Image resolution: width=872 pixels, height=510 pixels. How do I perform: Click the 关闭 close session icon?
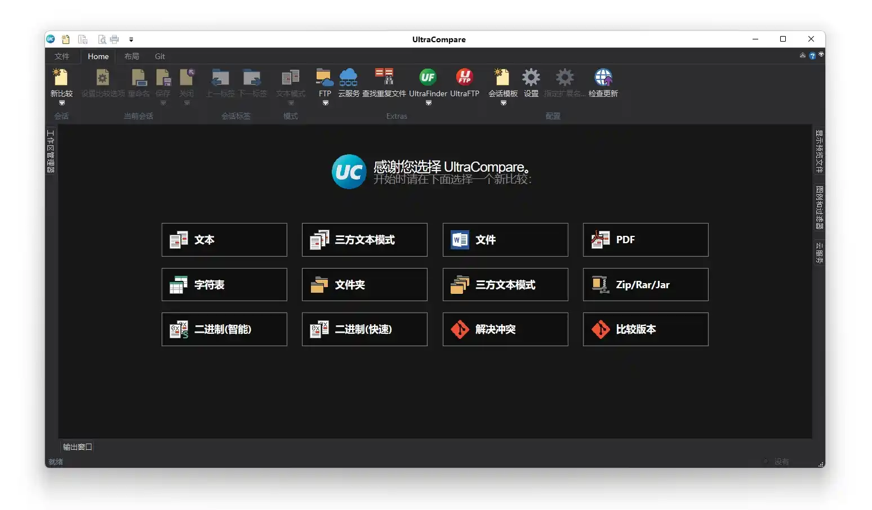pyautogui.click(x=186, y=77)
